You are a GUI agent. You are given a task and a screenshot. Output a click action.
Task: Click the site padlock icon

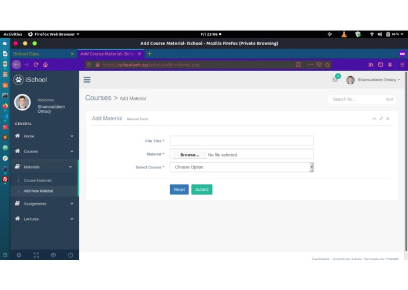tap(97, 65)
